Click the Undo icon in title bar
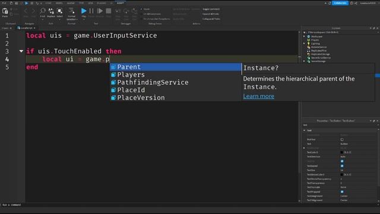 (x=37, y=3)
